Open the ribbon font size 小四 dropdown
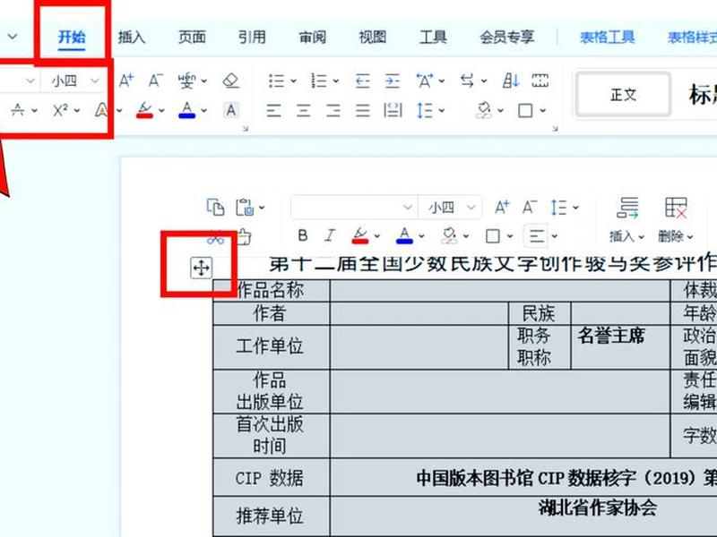 pyautogui.click(x=94, y=81)
